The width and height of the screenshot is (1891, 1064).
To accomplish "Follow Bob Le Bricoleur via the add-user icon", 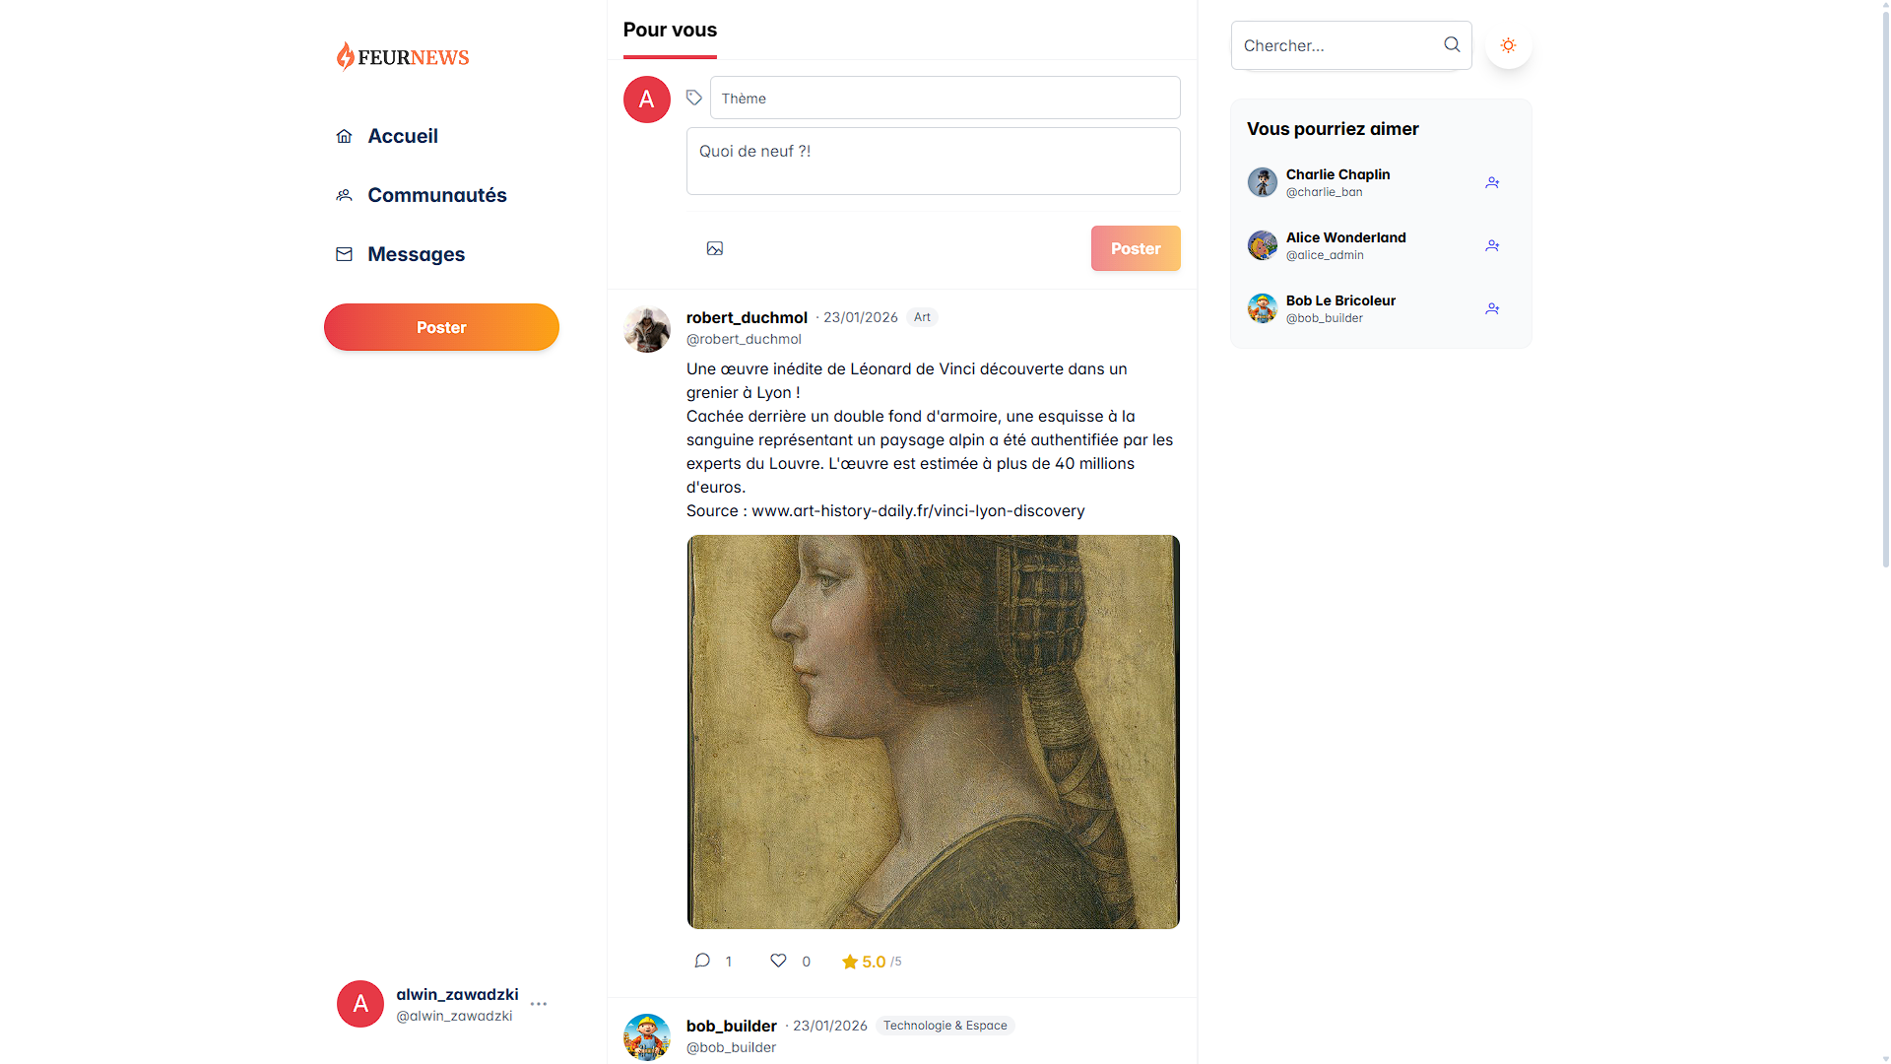I will tap(1491, 308).
